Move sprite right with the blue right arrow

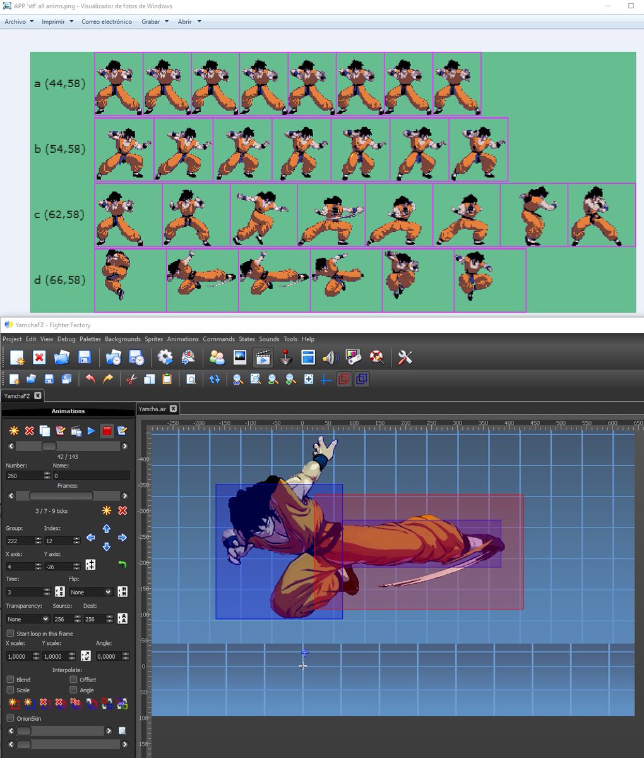pyautogui.click(x=122, y=538)
